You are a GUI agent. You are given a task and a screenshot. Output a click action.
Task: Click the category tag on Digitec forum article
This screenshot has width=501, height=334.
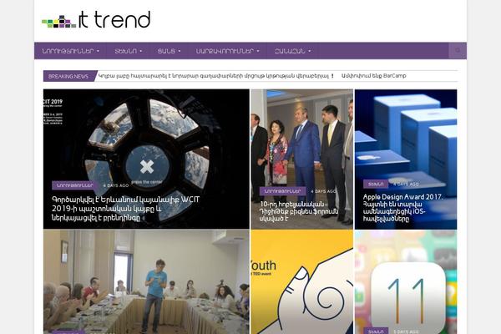[282, 191]
